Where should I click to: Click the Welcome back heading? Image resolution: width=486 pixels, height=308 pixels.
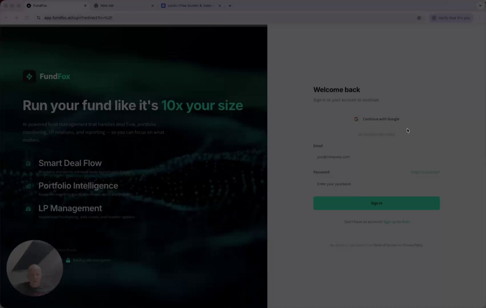pos(337,90)
